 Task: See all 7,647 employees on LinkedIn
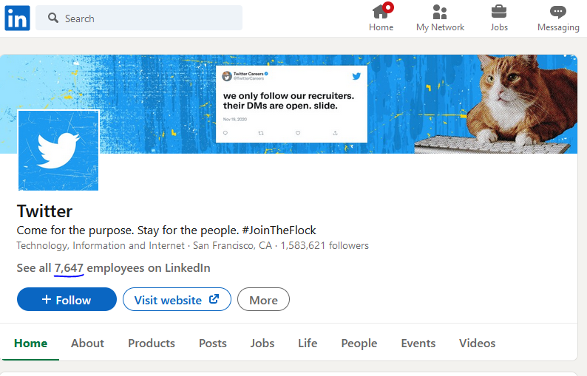[113, 268]
